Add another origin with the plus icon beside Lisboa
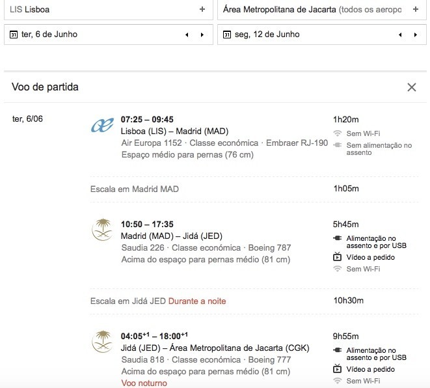This screenshot has height=388, width=430. coord(202,10)
